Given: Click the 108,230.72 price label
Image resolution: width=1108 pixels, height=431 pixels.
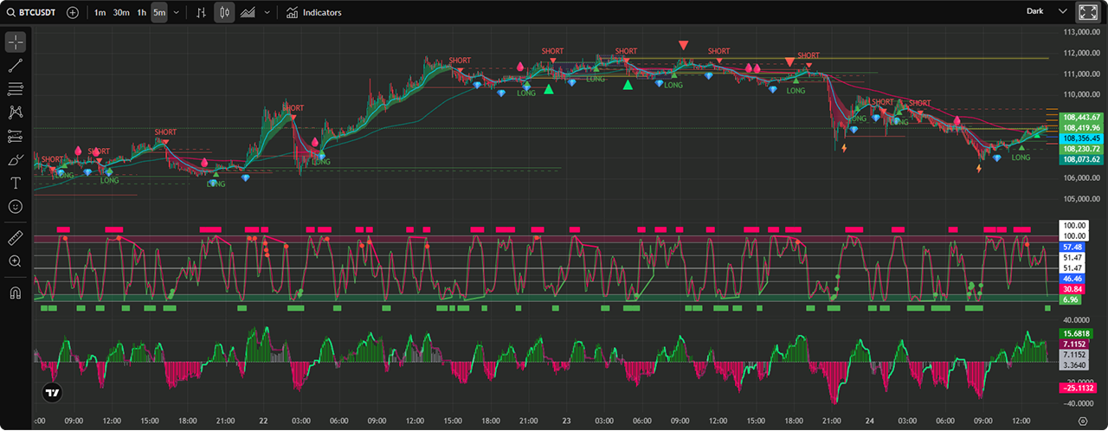Looking at the screenshot, I should 1082,149.
